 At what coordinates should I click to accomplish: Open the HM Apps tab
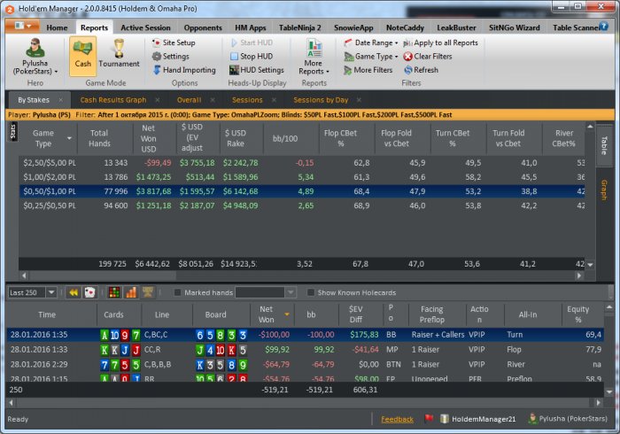point(251,27)
